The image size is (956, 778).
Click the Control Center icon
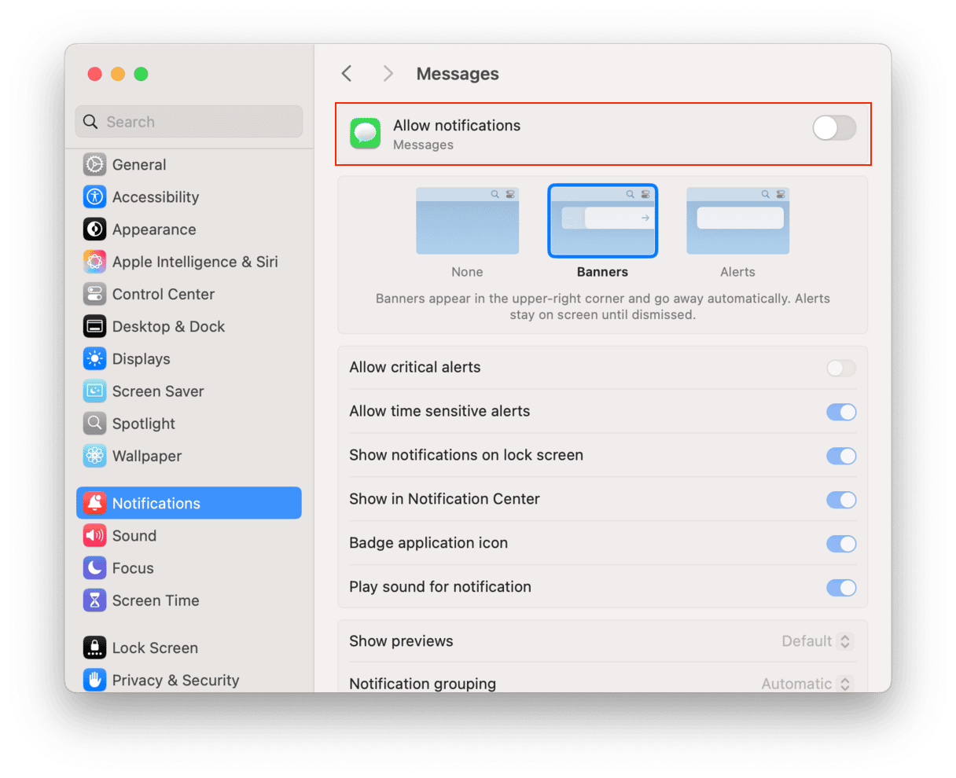tap(94, 294)
